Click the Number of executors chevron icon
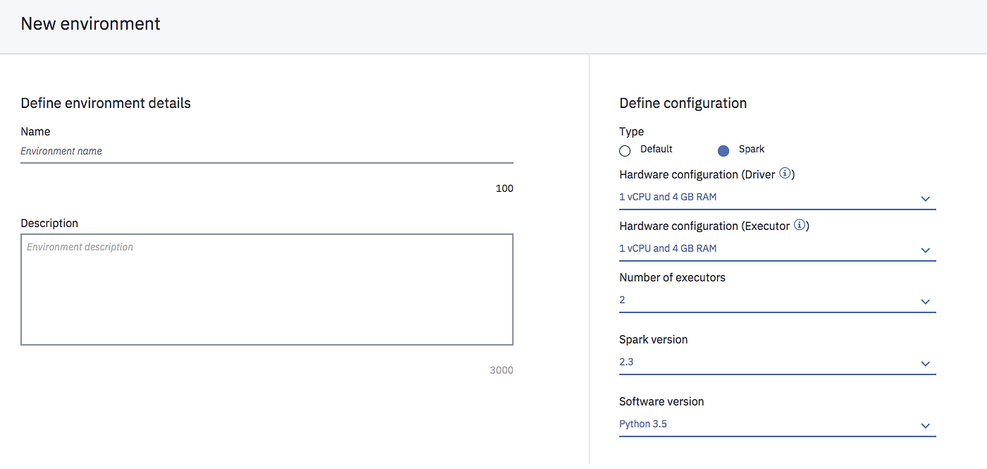The width and height of the screenshot is (987, 469). click(925, 301)
